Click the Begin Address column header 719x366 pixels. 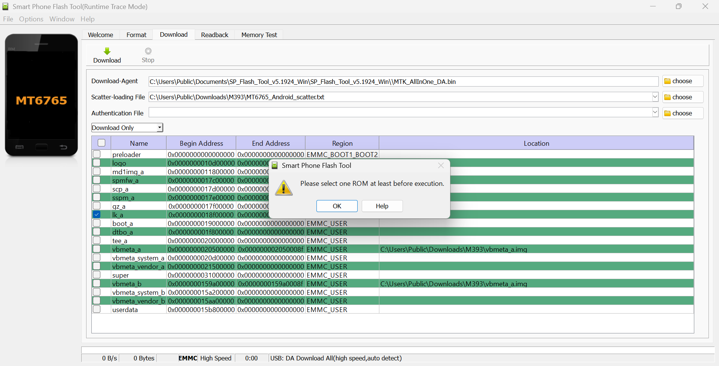tap(201, 143)
